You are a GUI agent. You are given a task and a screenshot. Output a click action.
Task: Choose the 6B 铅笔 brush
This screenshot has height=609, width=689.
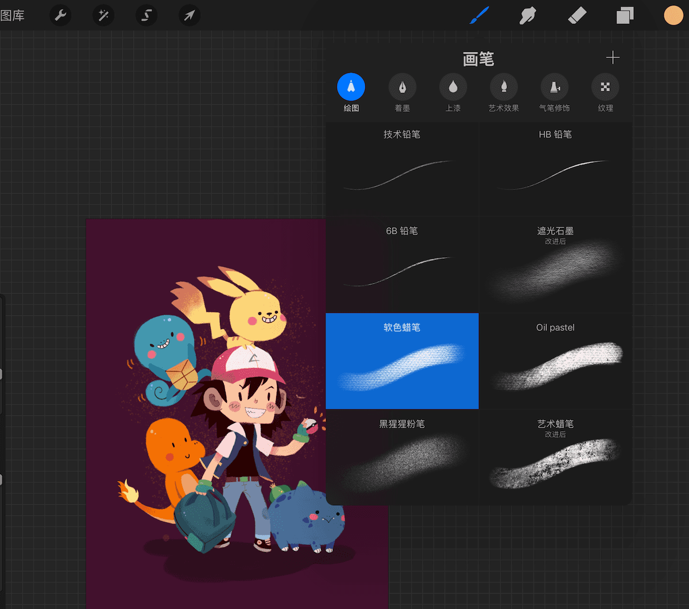402,265
